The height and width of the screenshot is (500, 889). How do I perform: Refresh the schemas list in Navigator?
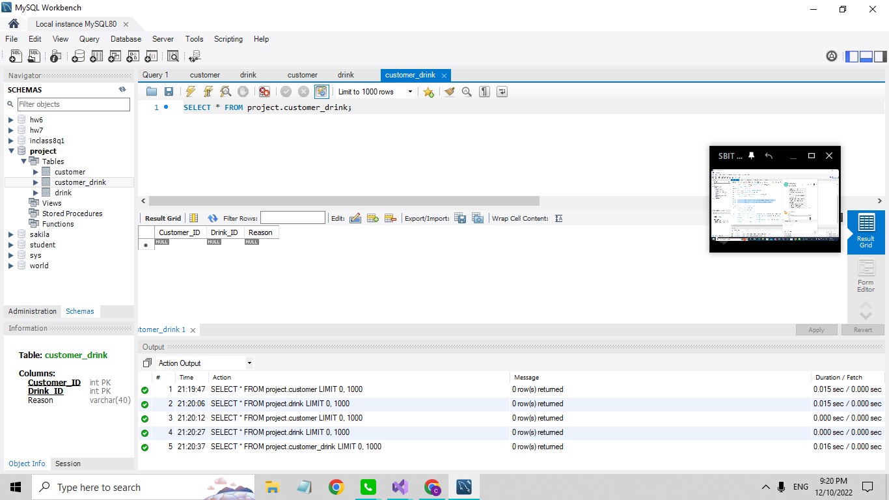[122, 90]
